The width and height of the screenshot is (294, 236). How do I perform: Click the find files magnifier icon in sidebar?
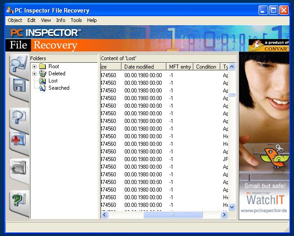[18, 117]
